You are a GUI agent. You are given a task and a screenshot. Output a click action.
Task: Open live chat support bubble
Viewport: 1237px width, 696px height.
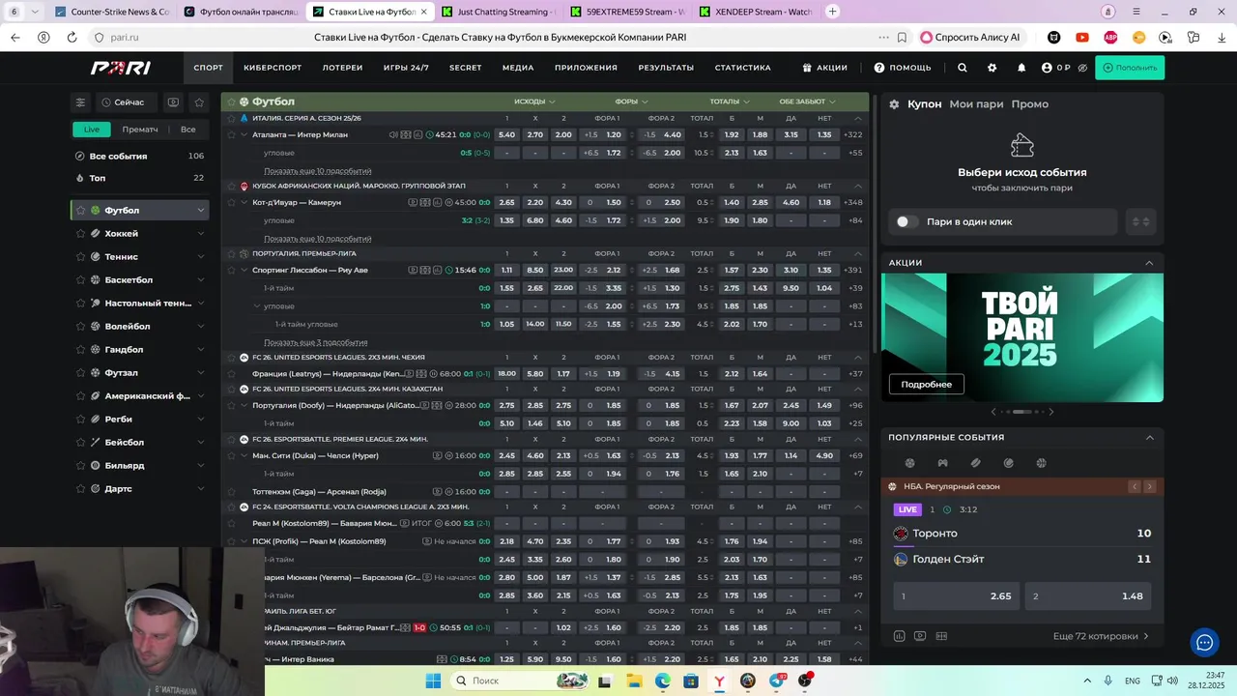[1204, 642]
